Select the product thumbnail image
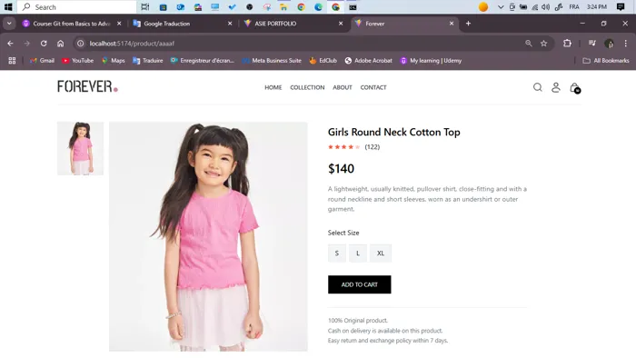 (80, 148)
